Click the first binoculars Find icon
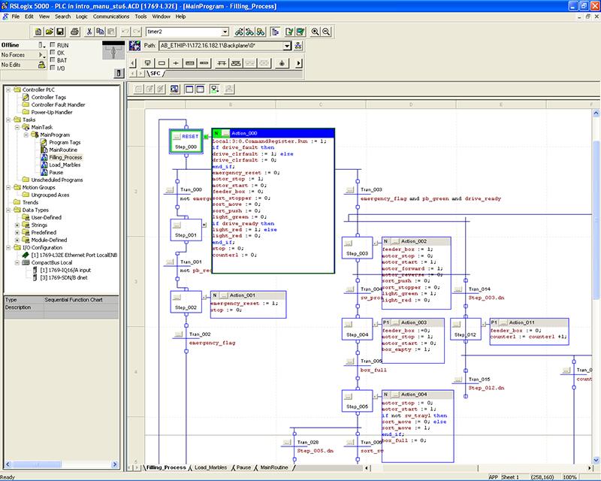Viewport: 601px width, 481px height. pyautogui.click(x=239, y=32)
